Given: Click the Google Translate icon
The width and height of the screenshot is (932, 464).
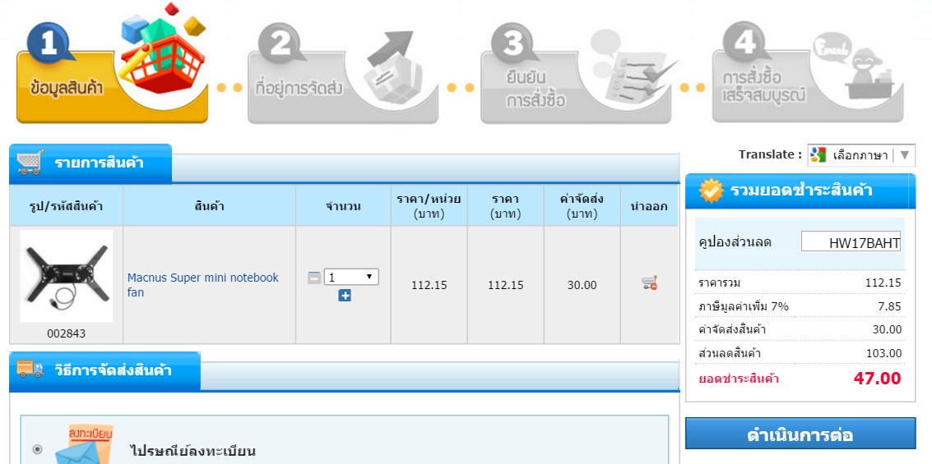Looking at the screenshot, I should [818, 154].
